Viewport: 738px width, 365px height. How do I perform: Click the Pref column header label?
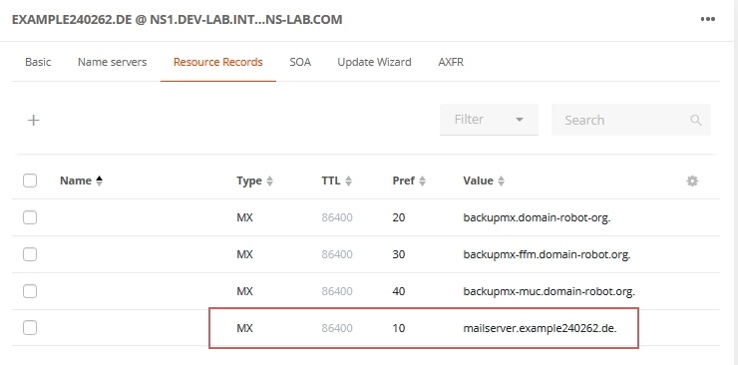click(x=403, y=181)
